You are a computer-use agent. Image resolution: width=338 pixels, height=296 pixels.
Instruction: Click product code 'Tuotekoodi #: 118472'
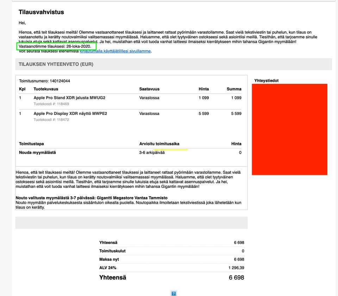(x=51, y=120)
